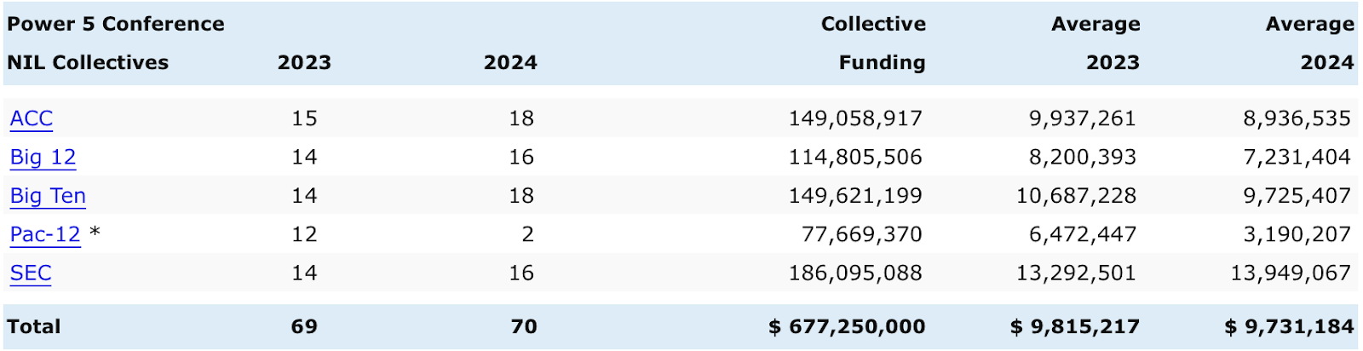Visit the SEC conference link
1363x351 pixels.
click(31, 273)
